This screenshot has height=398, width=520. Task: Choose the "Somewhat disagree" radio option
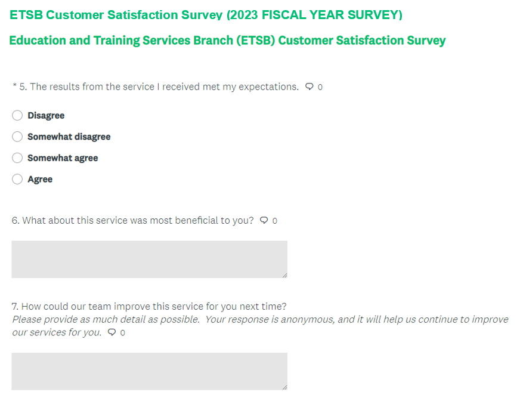tap(17, 137)
